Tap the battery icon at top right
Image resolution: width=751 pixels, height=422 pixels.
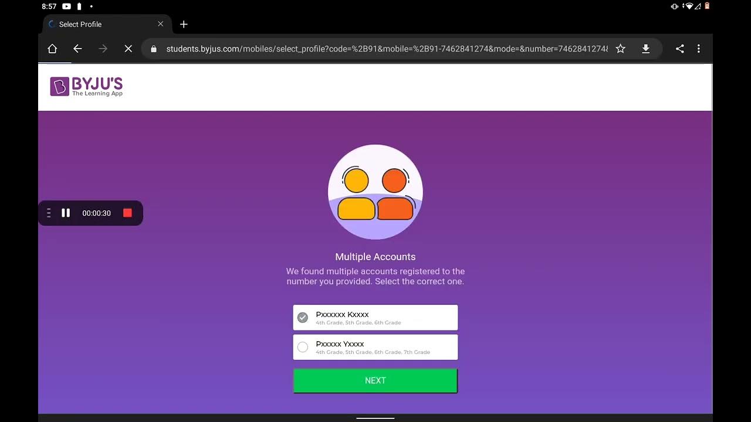tap(707, 6)
